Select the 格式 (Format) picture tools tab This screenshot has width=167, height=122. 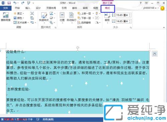tap(108, 8)
